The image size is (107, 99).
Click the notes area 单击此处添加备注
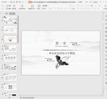(x=28, y=98)
